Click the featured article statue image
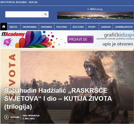134x124 pixels. (67, 86)
